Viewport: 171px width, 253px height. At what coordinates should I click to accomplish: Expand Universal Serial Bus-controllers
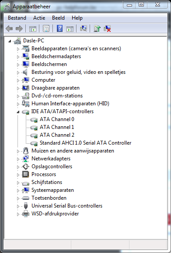(18, 206)
